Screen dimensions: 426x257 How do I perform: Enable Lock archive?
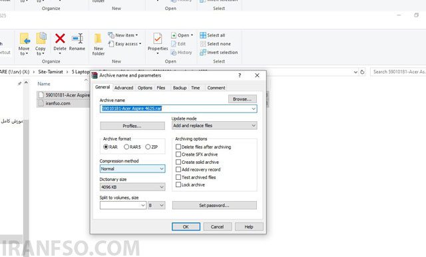pyautogui.click(x=178, y=184)
